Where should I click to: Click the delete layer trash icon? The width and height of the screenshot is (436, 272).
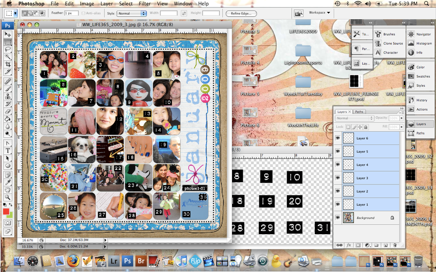[395, 245]
